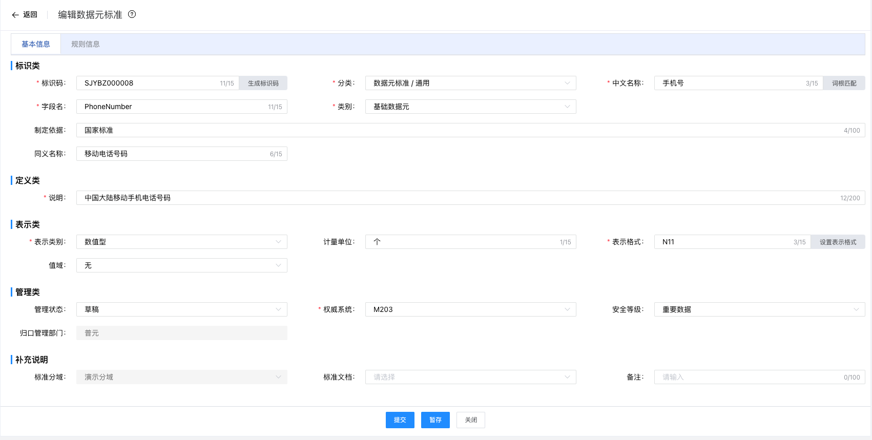Click the 字段名 input field
Screen dimensions: 872x440
[174, 107]
